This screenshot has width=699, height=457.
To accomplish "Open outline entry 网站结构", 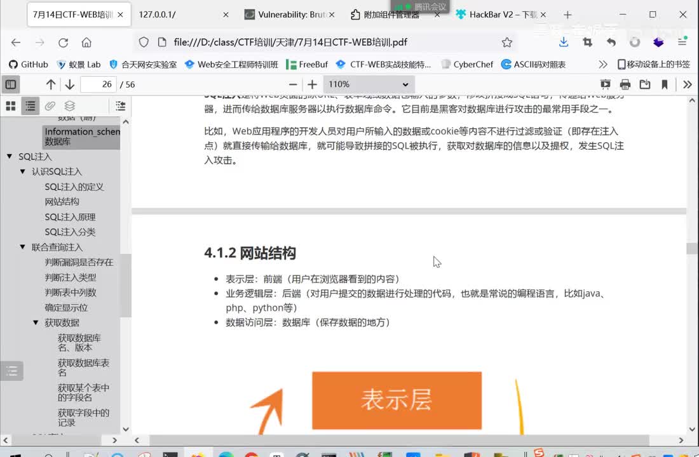I will click(62, 202).
